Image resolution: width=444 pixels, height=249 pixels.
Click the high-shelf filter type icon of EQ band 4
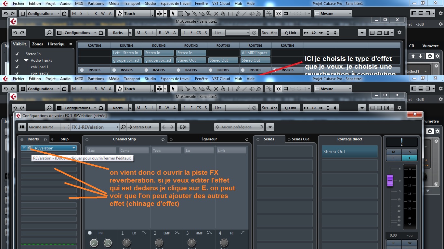(242, 233)
